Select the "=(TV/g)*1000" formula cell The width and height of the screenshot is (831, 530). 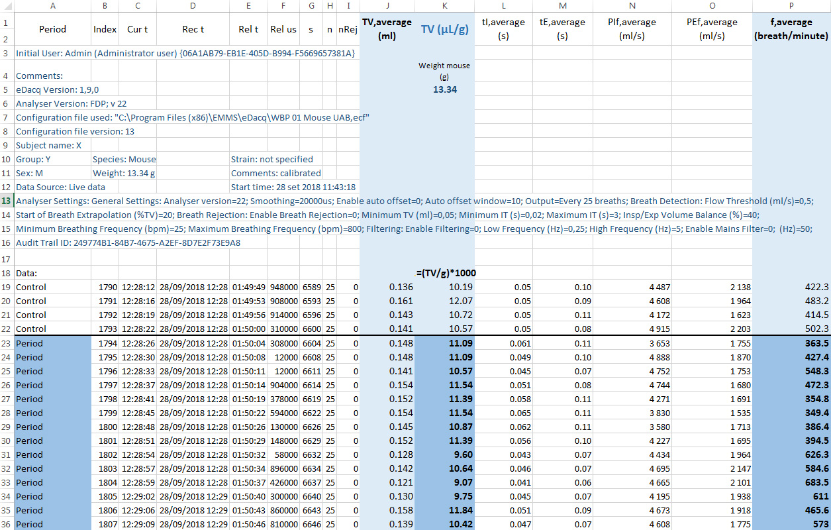(x=446, y=272)
